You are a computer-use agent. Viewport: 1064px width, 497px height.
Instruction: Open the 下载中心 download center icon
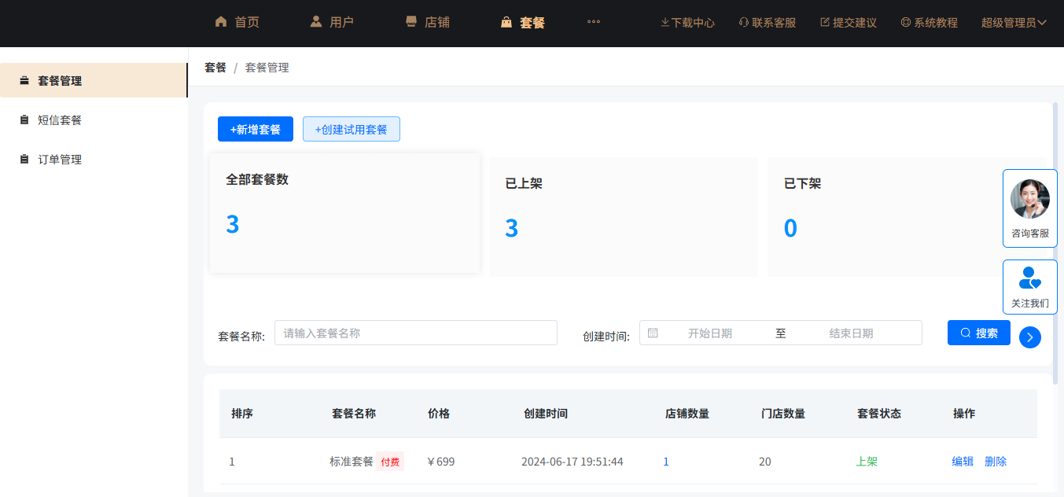point(665,23)
